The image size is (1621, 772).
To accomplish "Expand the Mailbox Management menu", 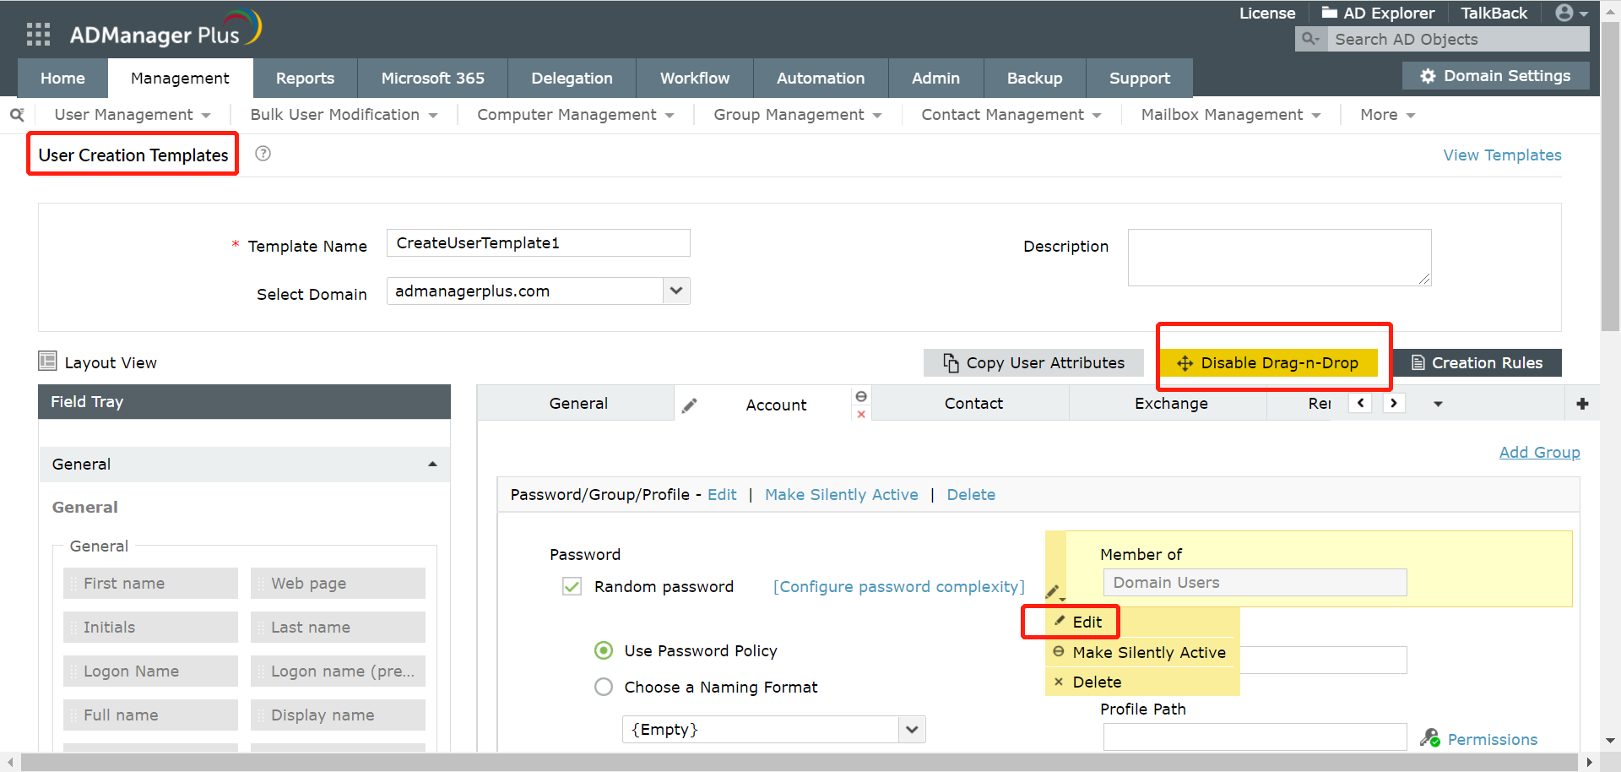I will pos(1231,114).
